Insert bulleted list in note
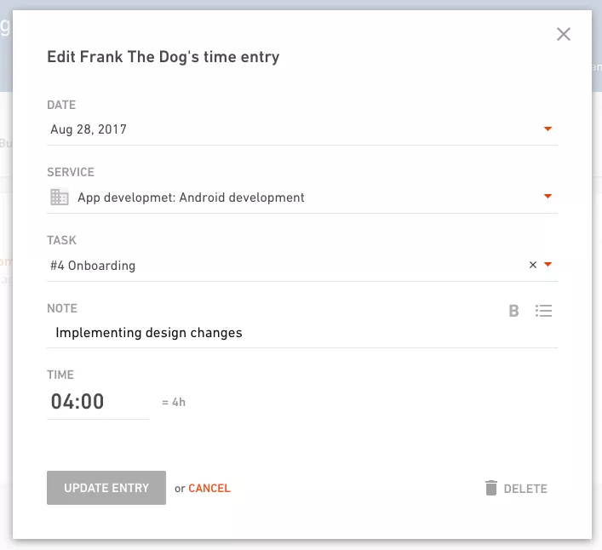The width and height of the screenshot is (602, 550). [x=543, y=311]
